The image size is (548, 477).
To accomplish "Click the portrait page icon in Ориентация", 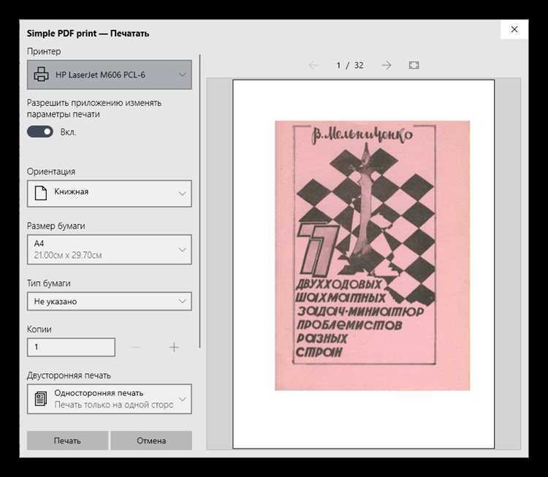I will click(x=41, y=193).
